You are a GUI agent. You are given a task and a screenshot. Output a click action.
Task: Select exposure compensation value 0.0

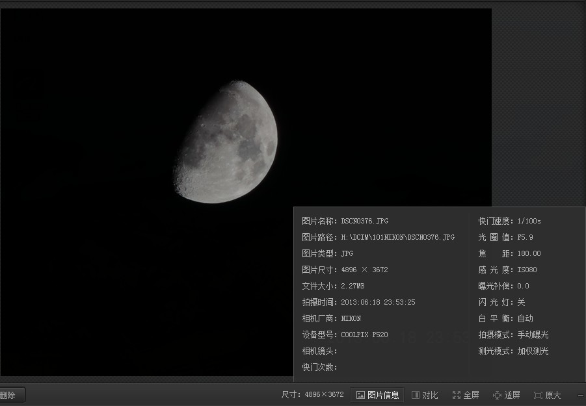pos(523,286)
